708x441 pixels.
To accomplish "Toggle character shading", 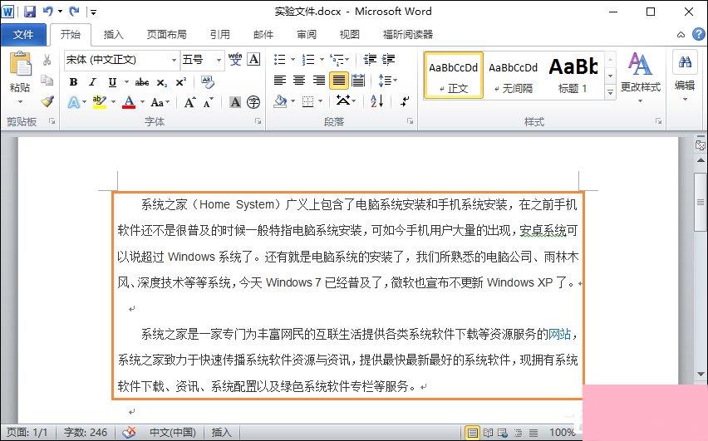I will coord(235,102).
